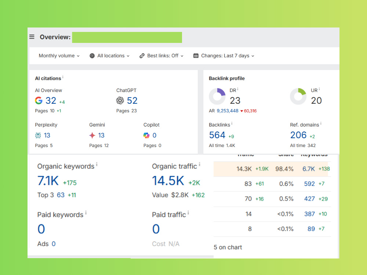Click the Perplexity logo icon
This screenshot has width=367, height=275.
coord(38,135)
